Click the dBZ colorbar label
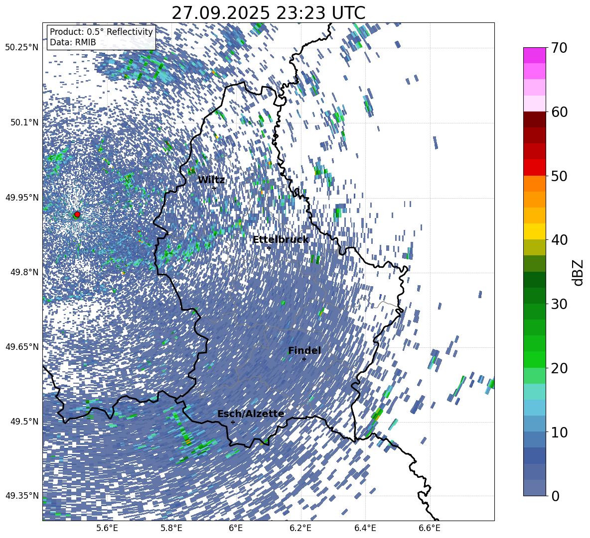Screen dimensions: 590x538 [579, 272]
